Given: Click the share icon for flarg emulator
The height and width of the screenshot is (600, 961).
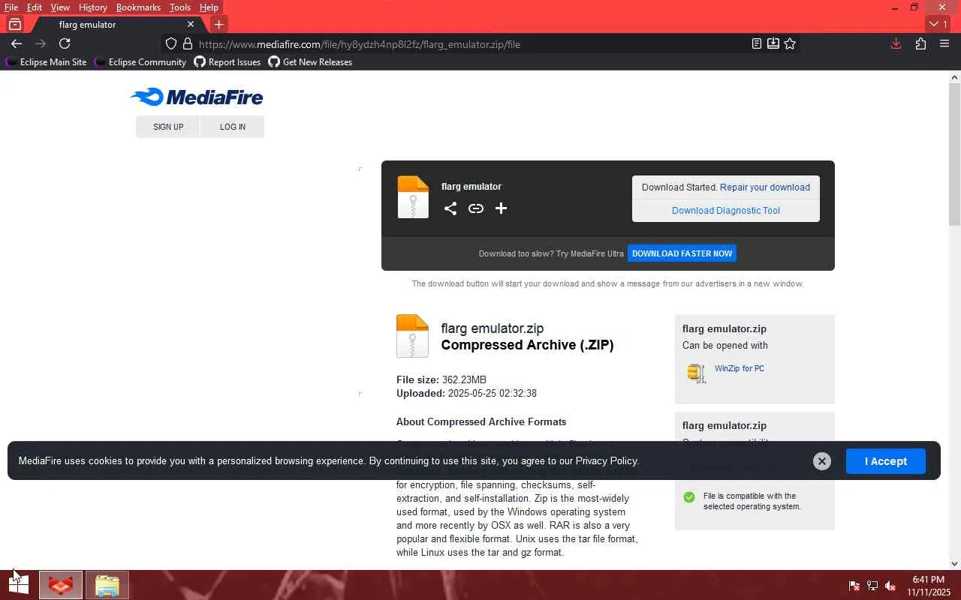Looking at the screenshot, I should pos(450,208).
